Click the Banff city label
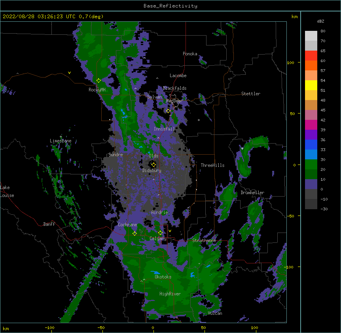 coord(49,224)
